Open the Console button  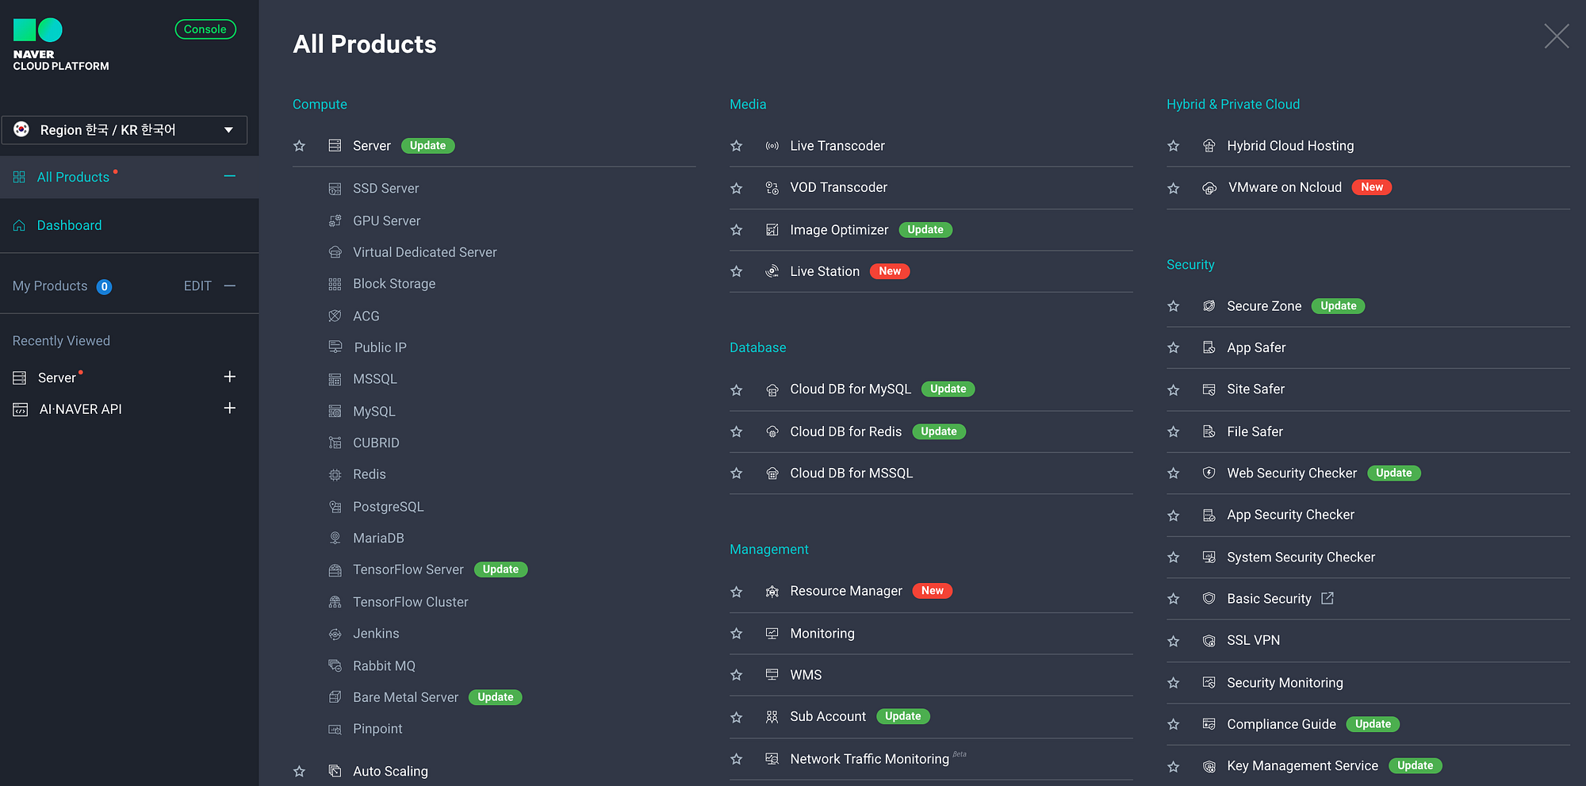pyautogui.click(x=205, y=29)
